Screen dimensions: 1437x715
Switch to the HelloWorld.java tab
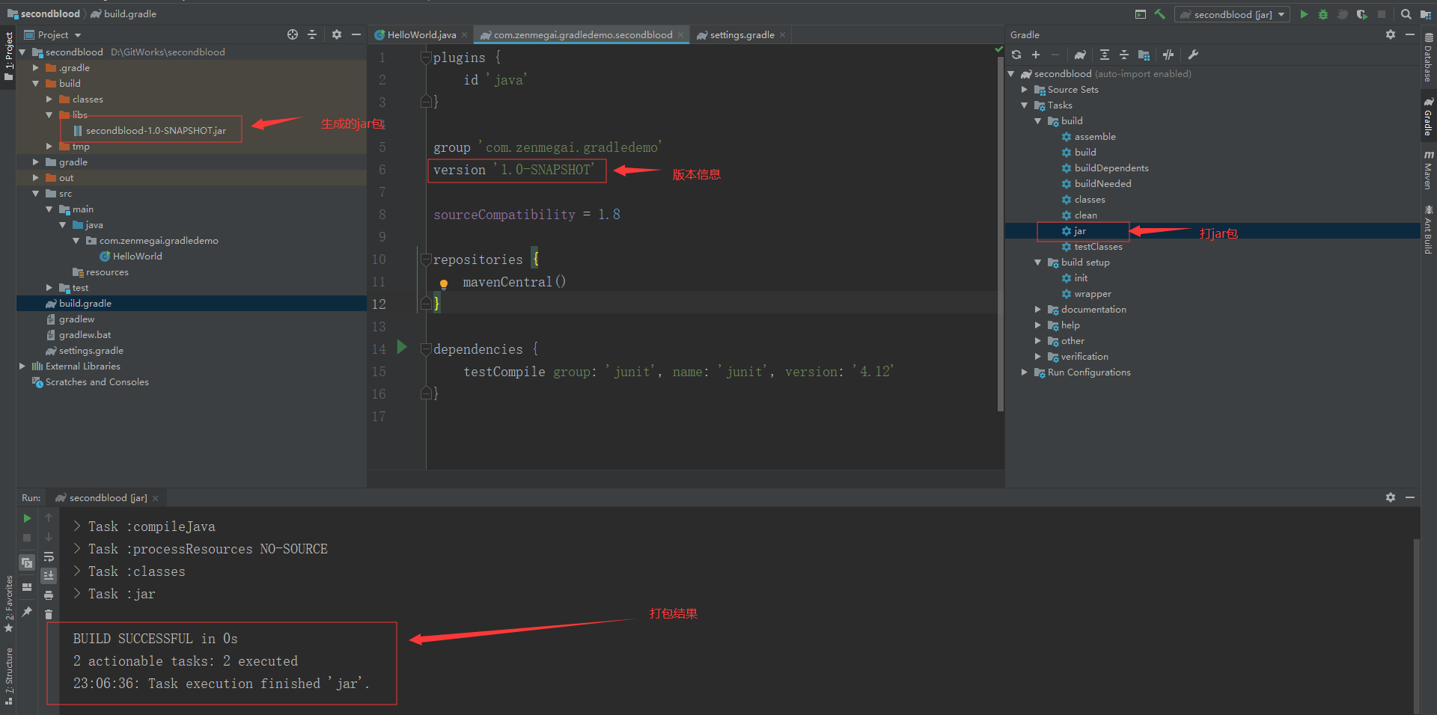(x=421, y=34)
